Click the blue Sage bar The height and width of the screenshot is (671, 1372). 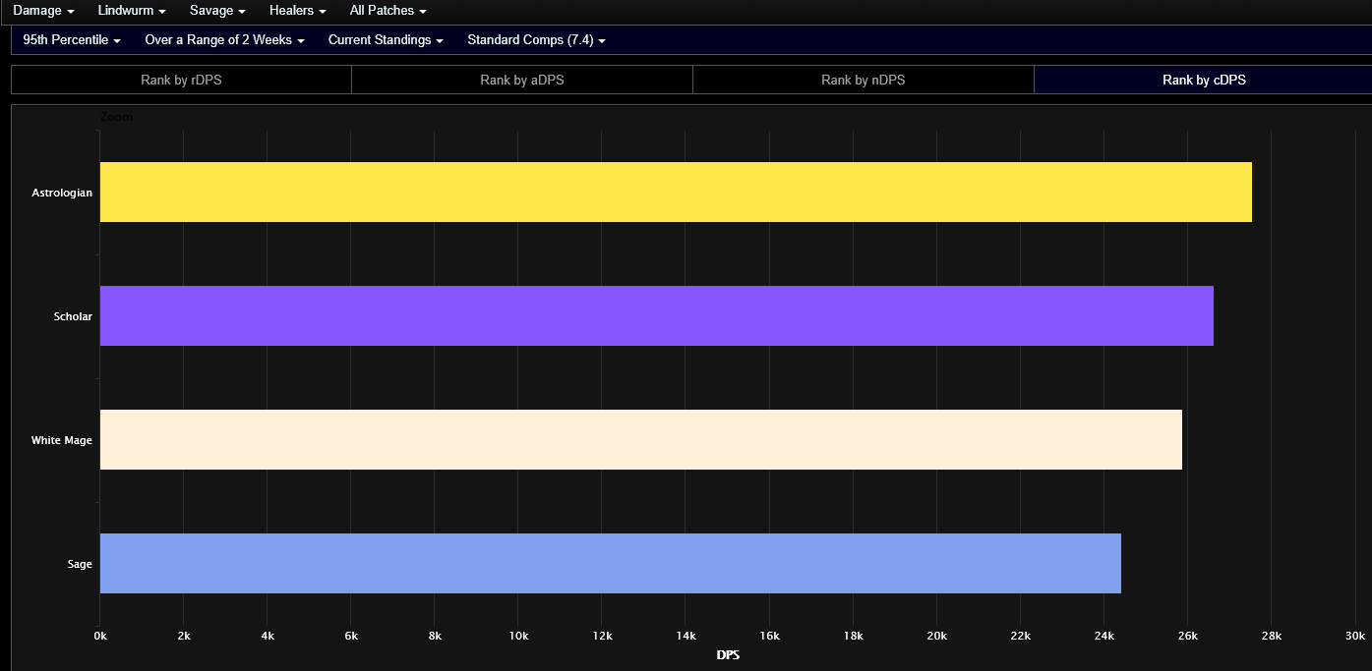tap(611, 563)
